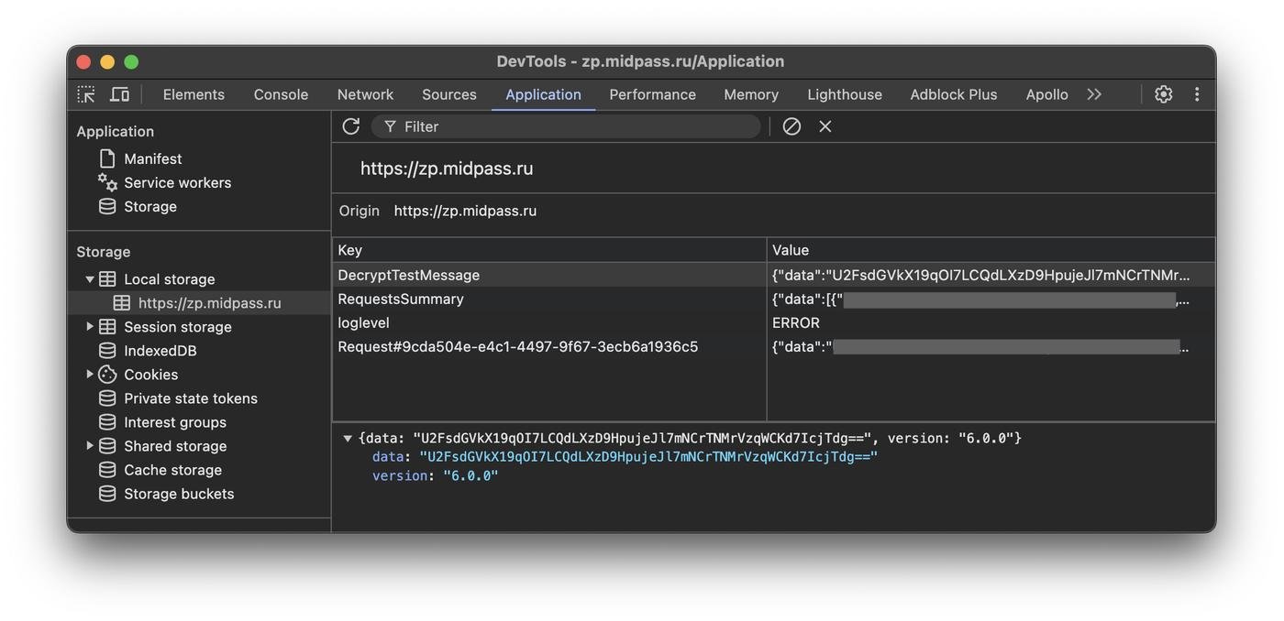Switch to the Elements tab
The width and height of the screenshot is (1284, 621).
click(194, 94)
